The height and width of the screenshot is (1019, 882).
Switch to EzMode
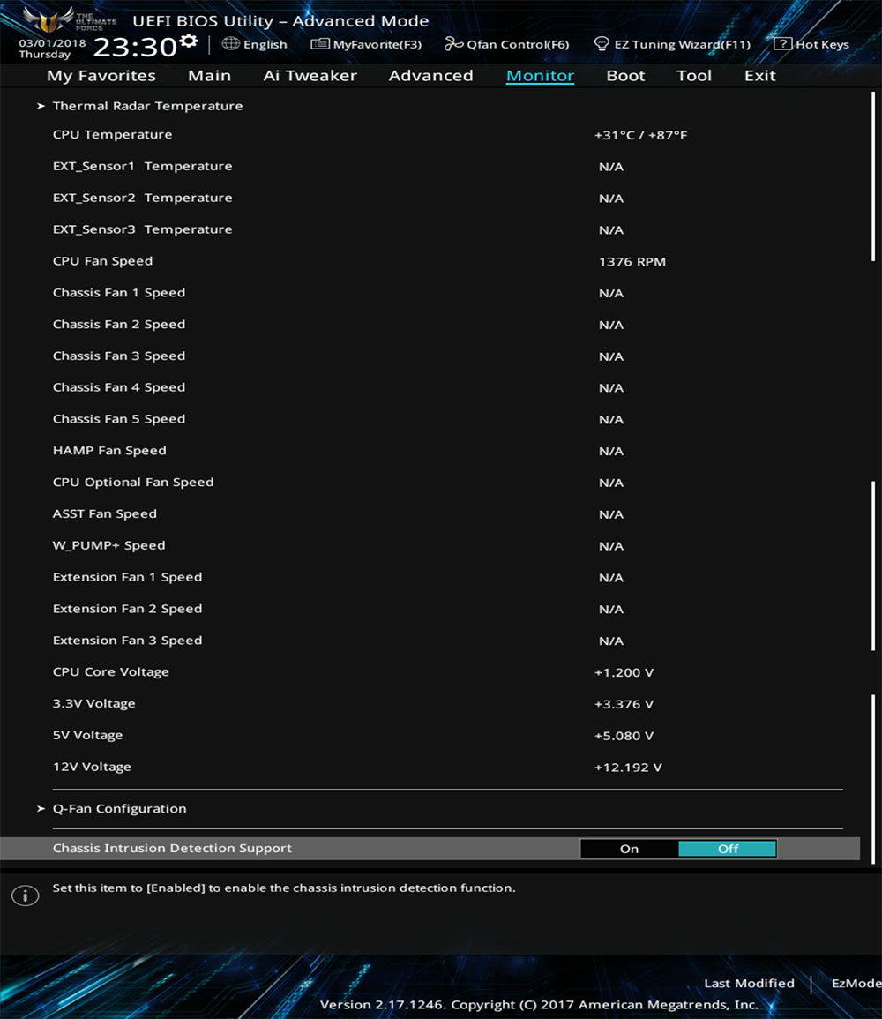point(856,983)
